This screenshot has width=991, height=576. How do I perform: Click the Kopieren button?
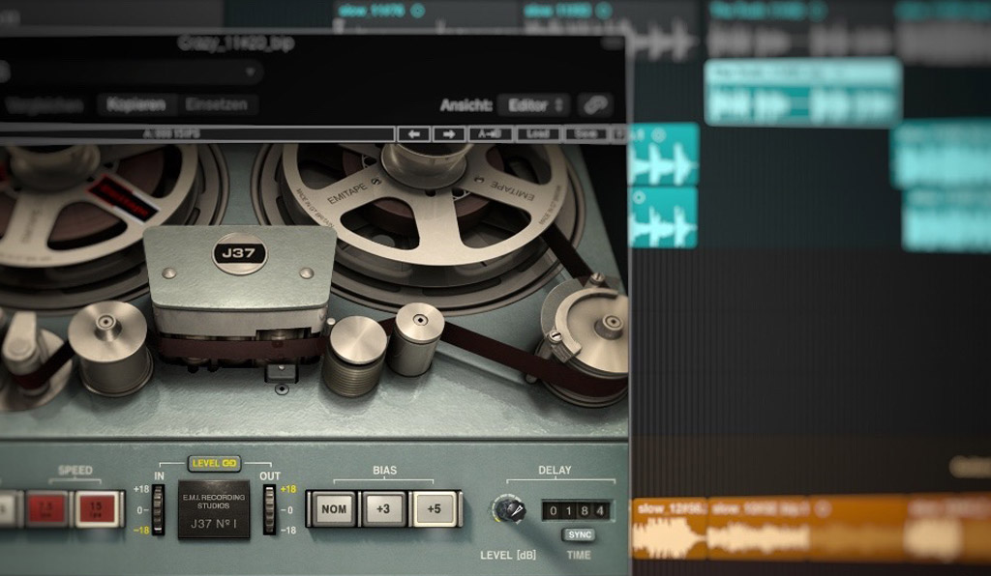(135, 104)
